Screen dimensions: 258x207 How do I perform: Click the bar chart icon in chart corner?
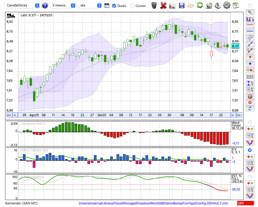11,16
